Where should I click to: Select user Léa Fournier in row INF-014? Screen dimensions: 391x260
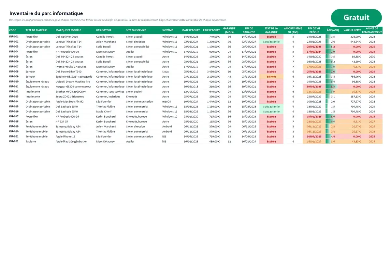104,101
